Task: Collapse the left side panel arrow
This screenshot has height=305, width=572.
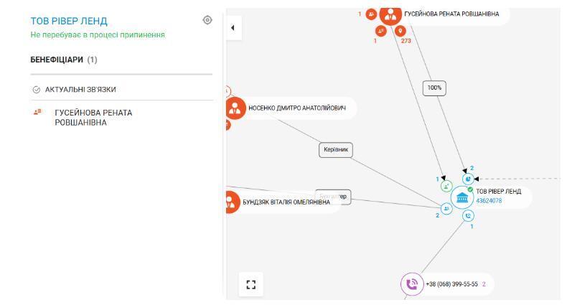Action: click(x=233, y=28)
